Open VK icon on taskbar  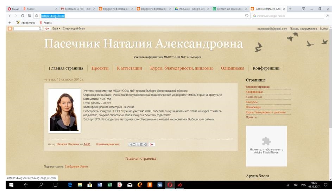pos(160,185)
